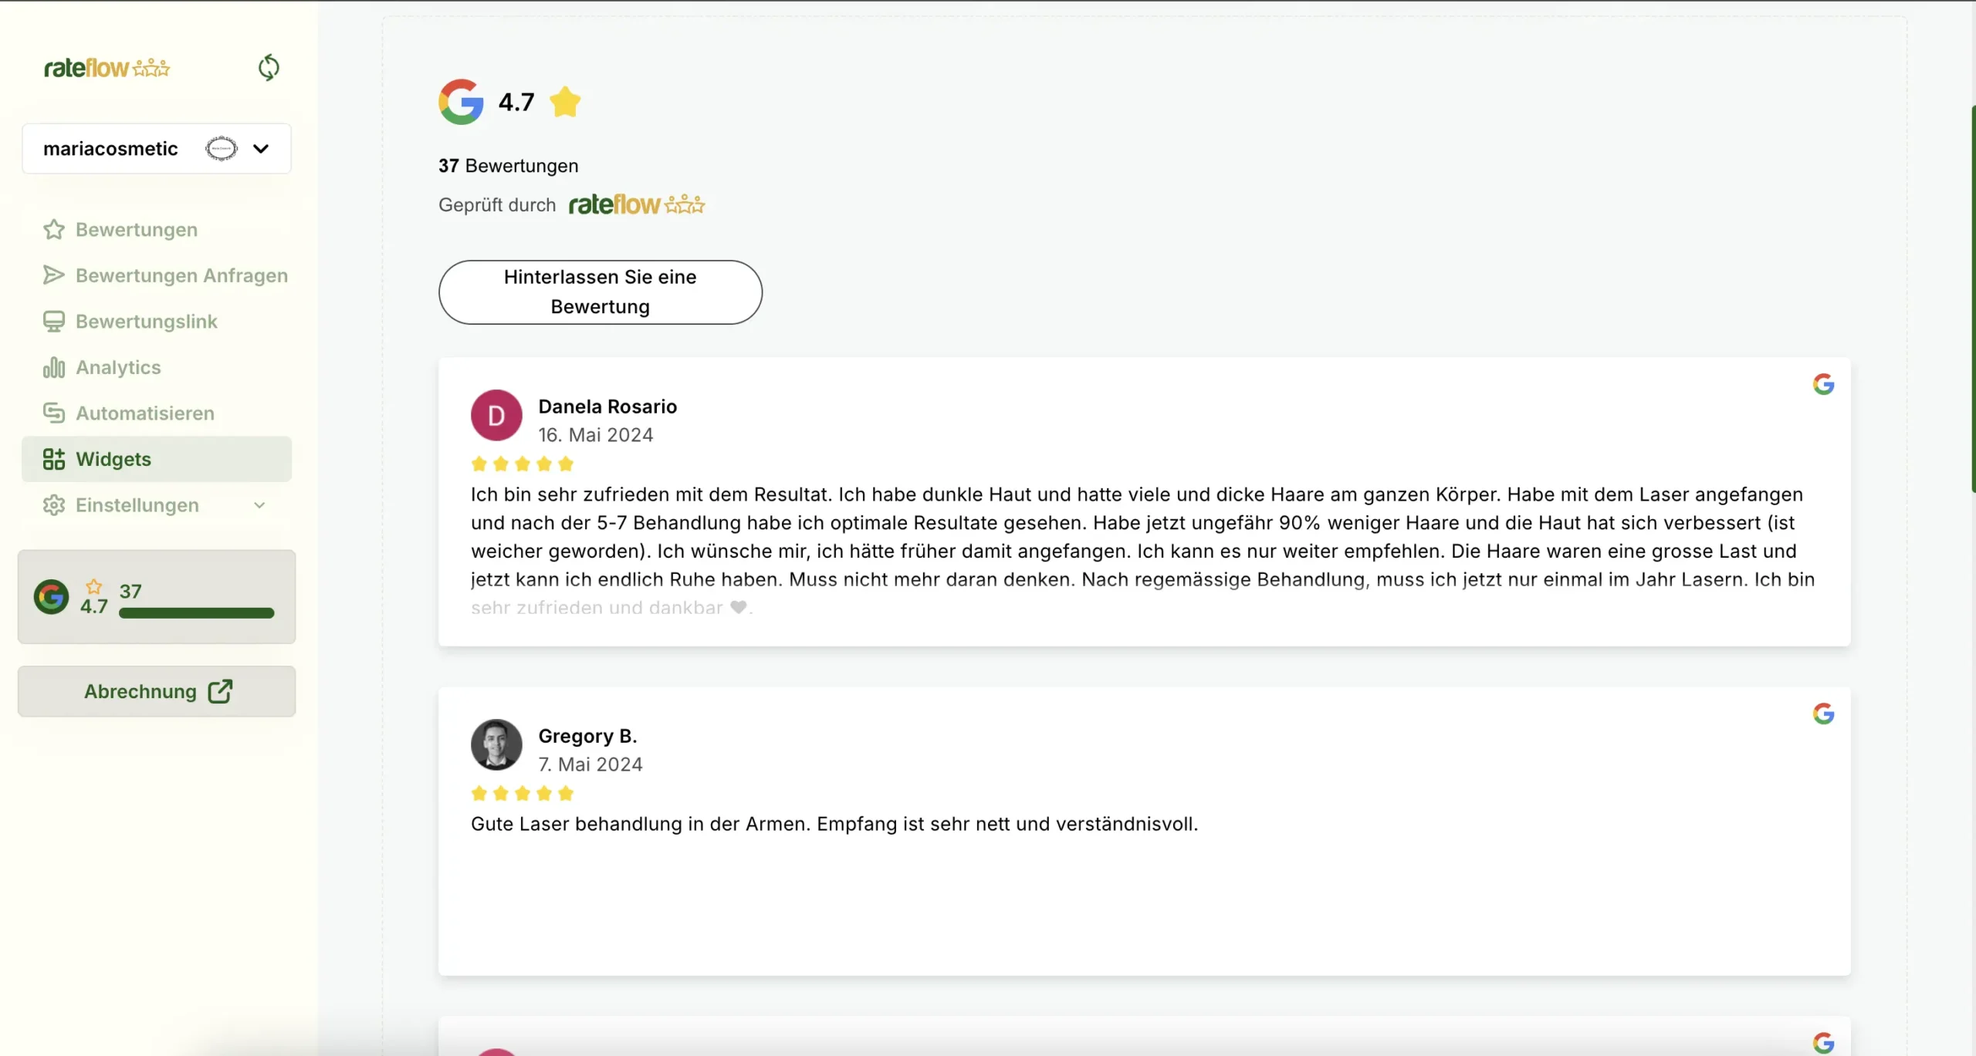Select Automatisieren in the sidebar
Screen dimensions: 1976x1056
click(x=144, y=413)
